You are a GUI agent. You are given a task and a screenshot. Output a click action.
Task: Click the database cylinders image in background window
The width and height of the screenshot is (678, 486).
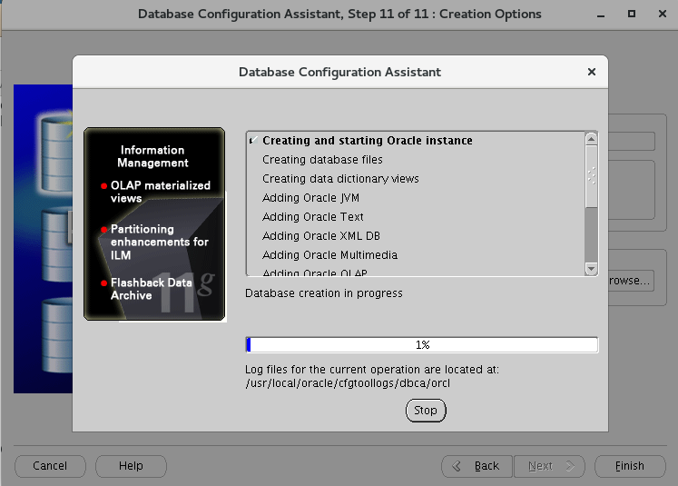pyautogui.click(x=43, y=239)
